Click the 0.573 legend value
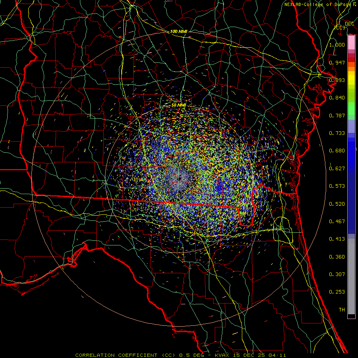This screenshot has height=358, width=358. pyautogui.click(x=337, y=186)
